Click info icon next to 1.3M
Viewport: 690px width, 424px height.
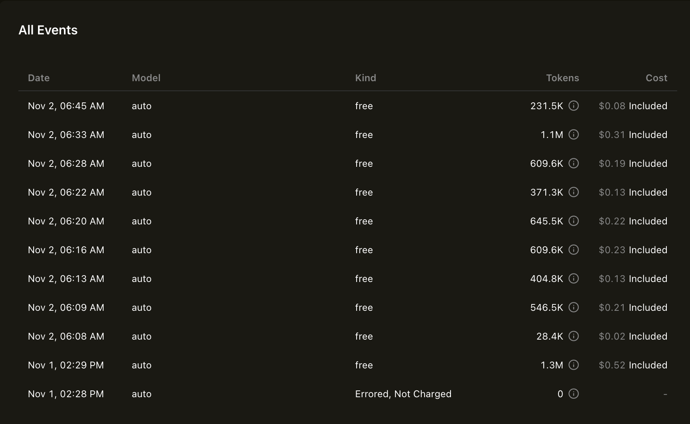(x=574, y=365)
